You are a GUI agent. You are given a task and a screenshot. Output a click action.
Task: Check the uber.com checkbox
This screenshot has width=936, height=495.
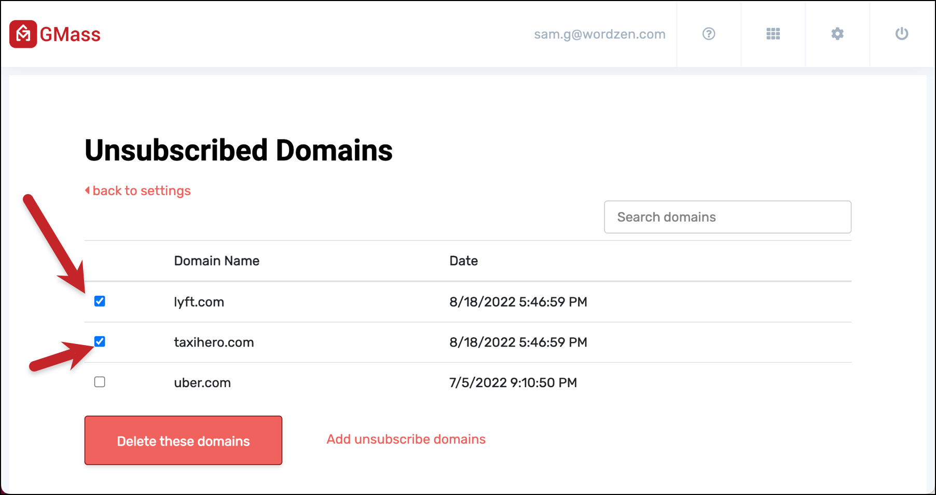coord(100,382)
